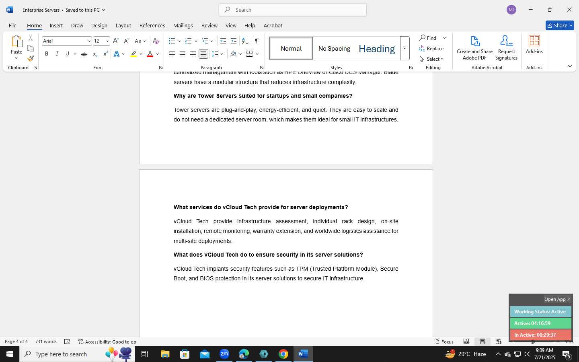Open File Explorer from taskbar

(165, 354)
